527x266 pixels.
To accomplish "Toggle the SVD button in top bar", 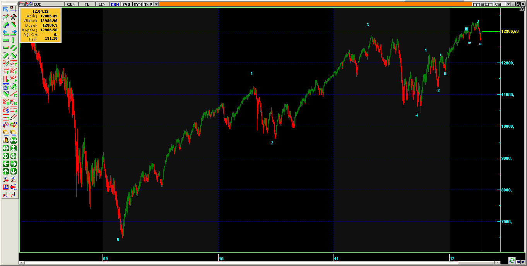I will coord(127,4).
